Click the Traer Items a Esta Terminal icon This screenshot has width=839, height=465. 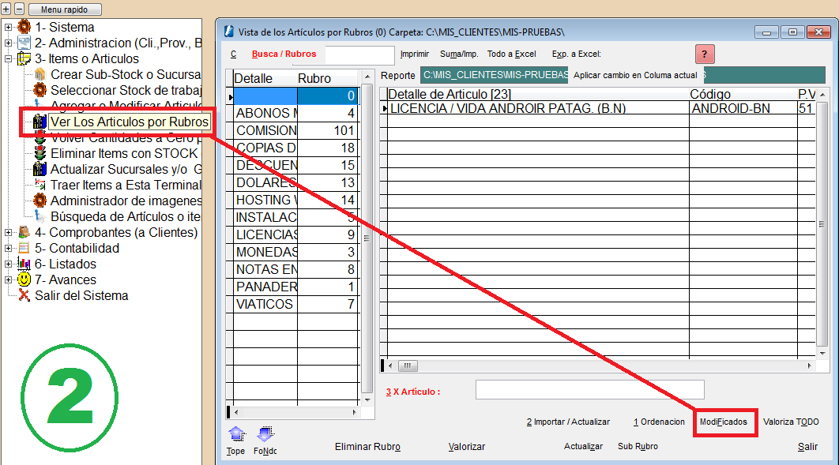40,185
